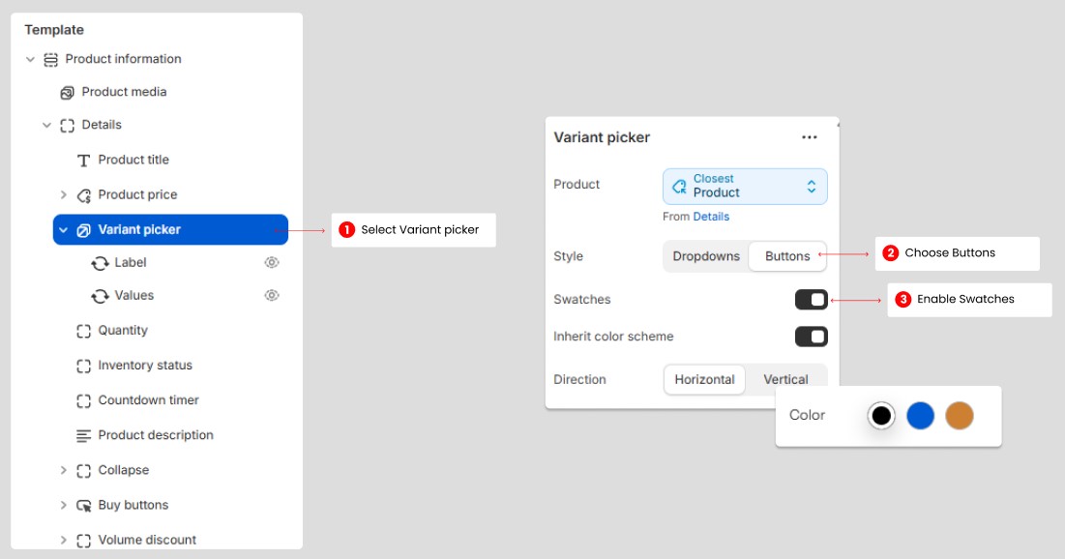Open the Details link under Product
Screen dimensions: 1065x559
[x=711, y=217]
